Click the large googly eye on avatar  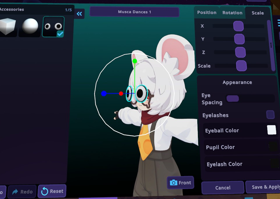point(141,94)
